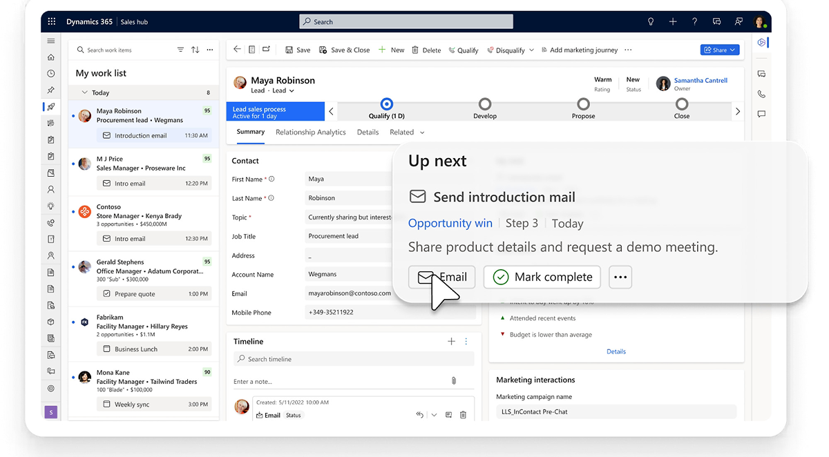The image size is (829, 457).
Task: Click the plus icon in top header
Action: click(x=672, y=21)
